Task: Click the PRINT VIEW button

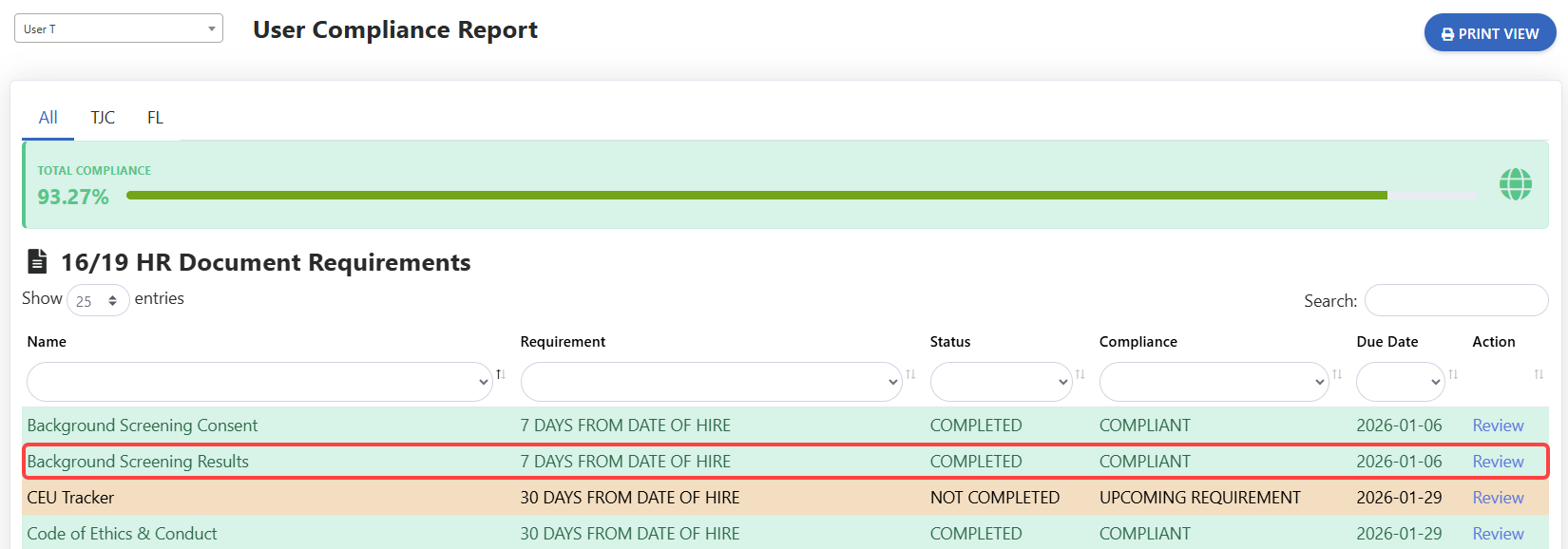Action: 1489,33
